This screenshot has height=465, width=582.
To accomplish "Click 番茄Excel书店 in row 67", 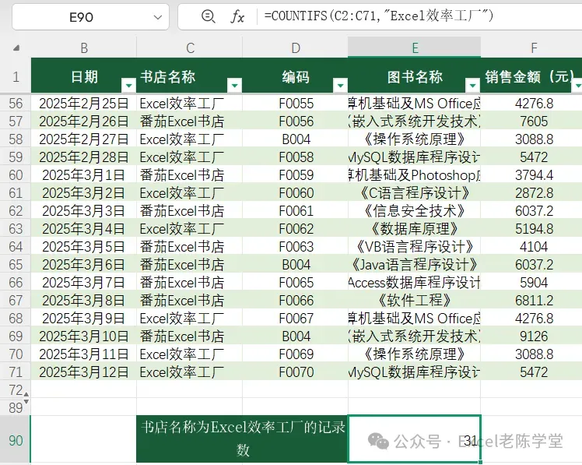I will pos(182,301).
